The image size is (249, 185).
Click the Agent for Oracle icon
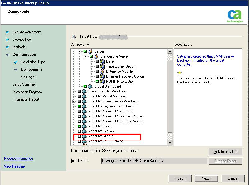point(84,126)
